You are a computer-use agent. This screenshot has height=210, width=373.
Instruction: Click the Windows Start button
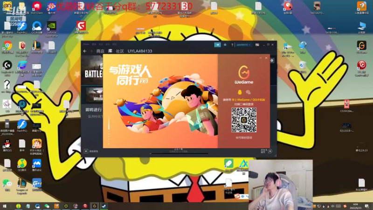point(5,206)
